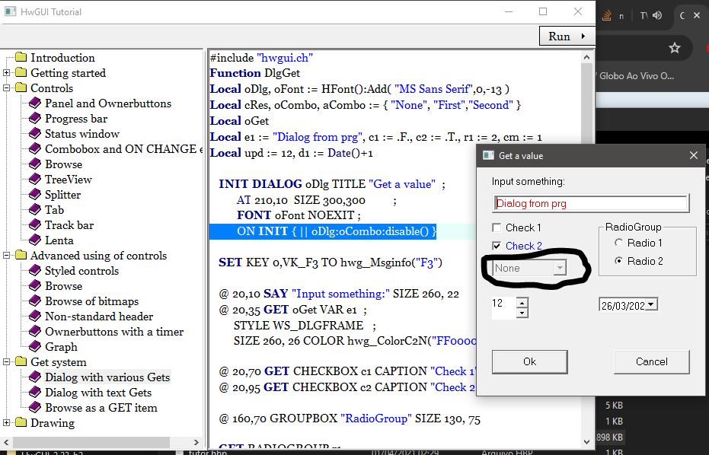This screenshot has height=455, width=709.
Task: Click the book icon beside Track bar
Action: tap(35, 225)
